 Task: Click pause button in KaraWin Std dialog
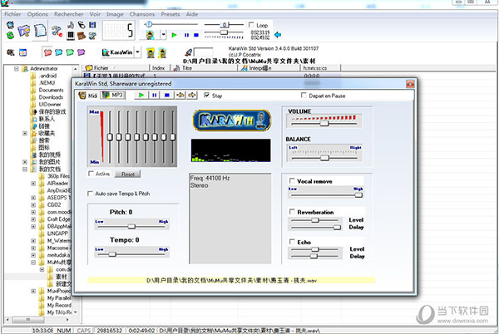[155, 95]
